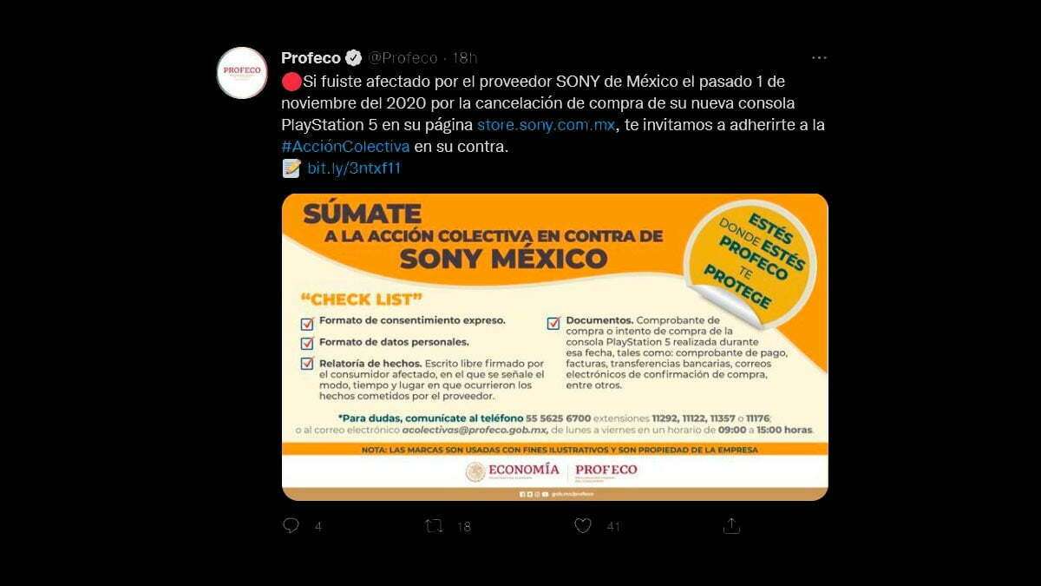1041x586 pixels.
Task: Click the checkbox beside Relatoría de hechos
Action: [x=307, y=363]
